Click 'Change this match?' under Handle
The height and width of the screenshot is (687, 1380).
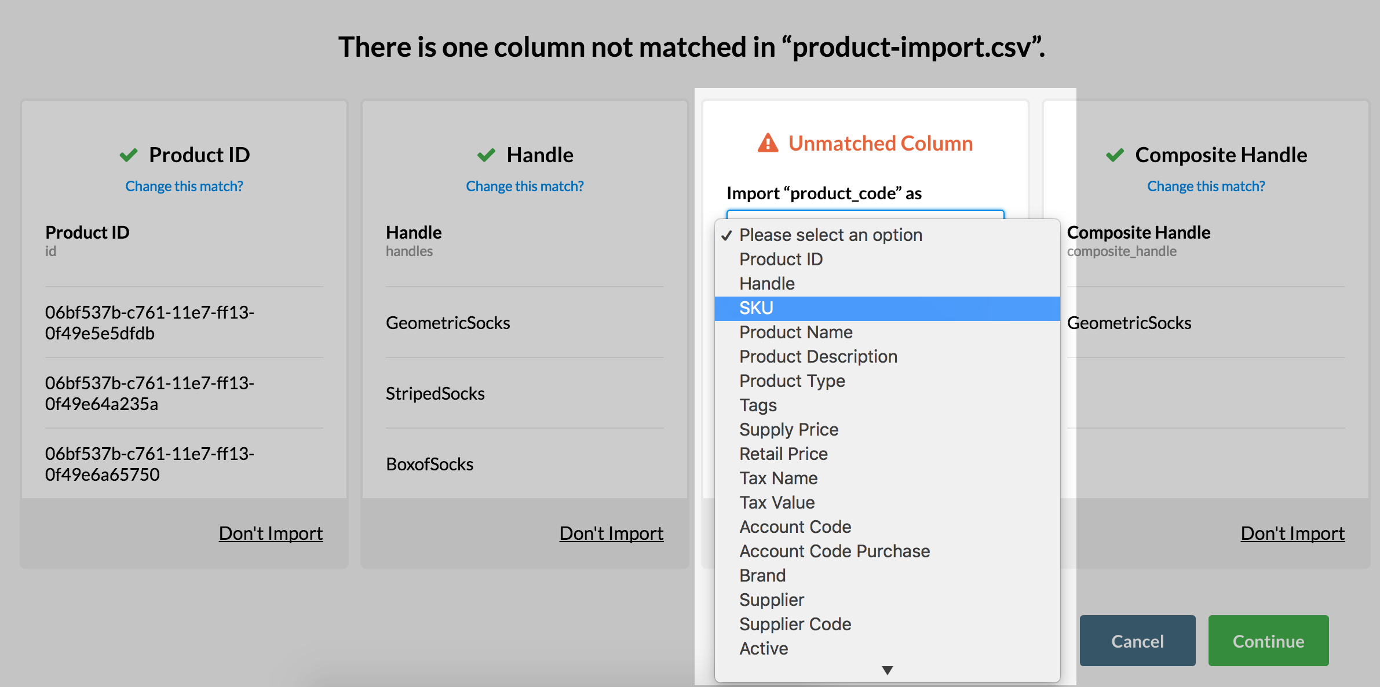(524, 187)
